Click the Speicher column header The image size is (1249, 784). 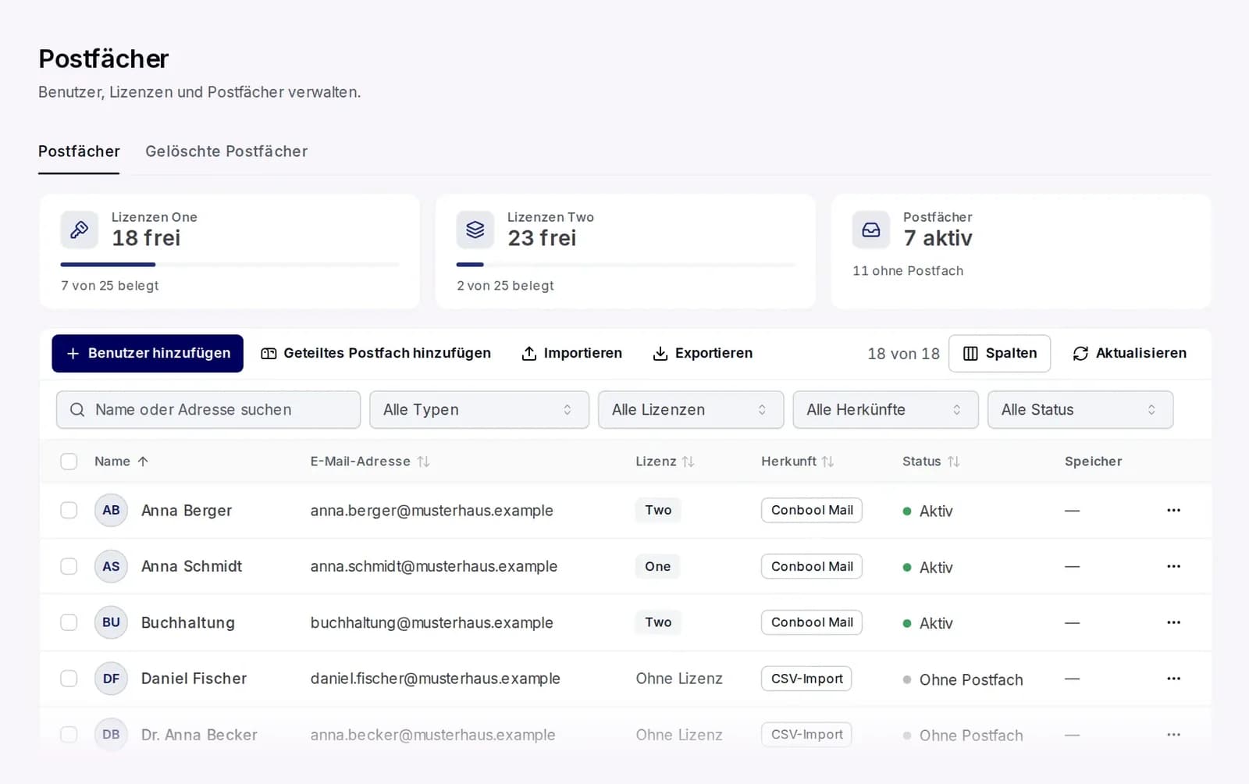(x=1093, y=461)
